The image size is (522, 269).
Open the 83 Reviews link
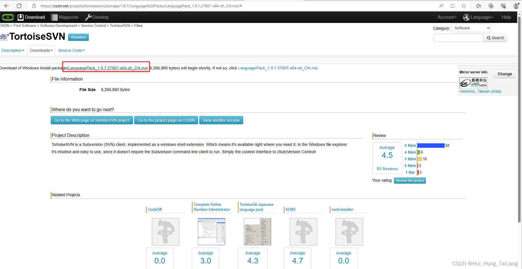387,169
